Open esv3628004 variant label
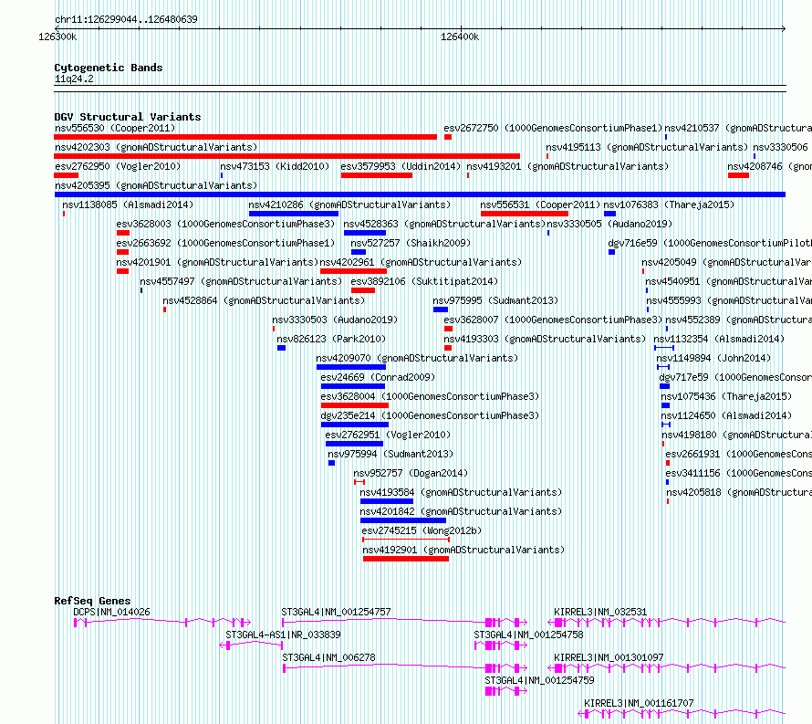 pyautogui.click(x=430, y=396)
